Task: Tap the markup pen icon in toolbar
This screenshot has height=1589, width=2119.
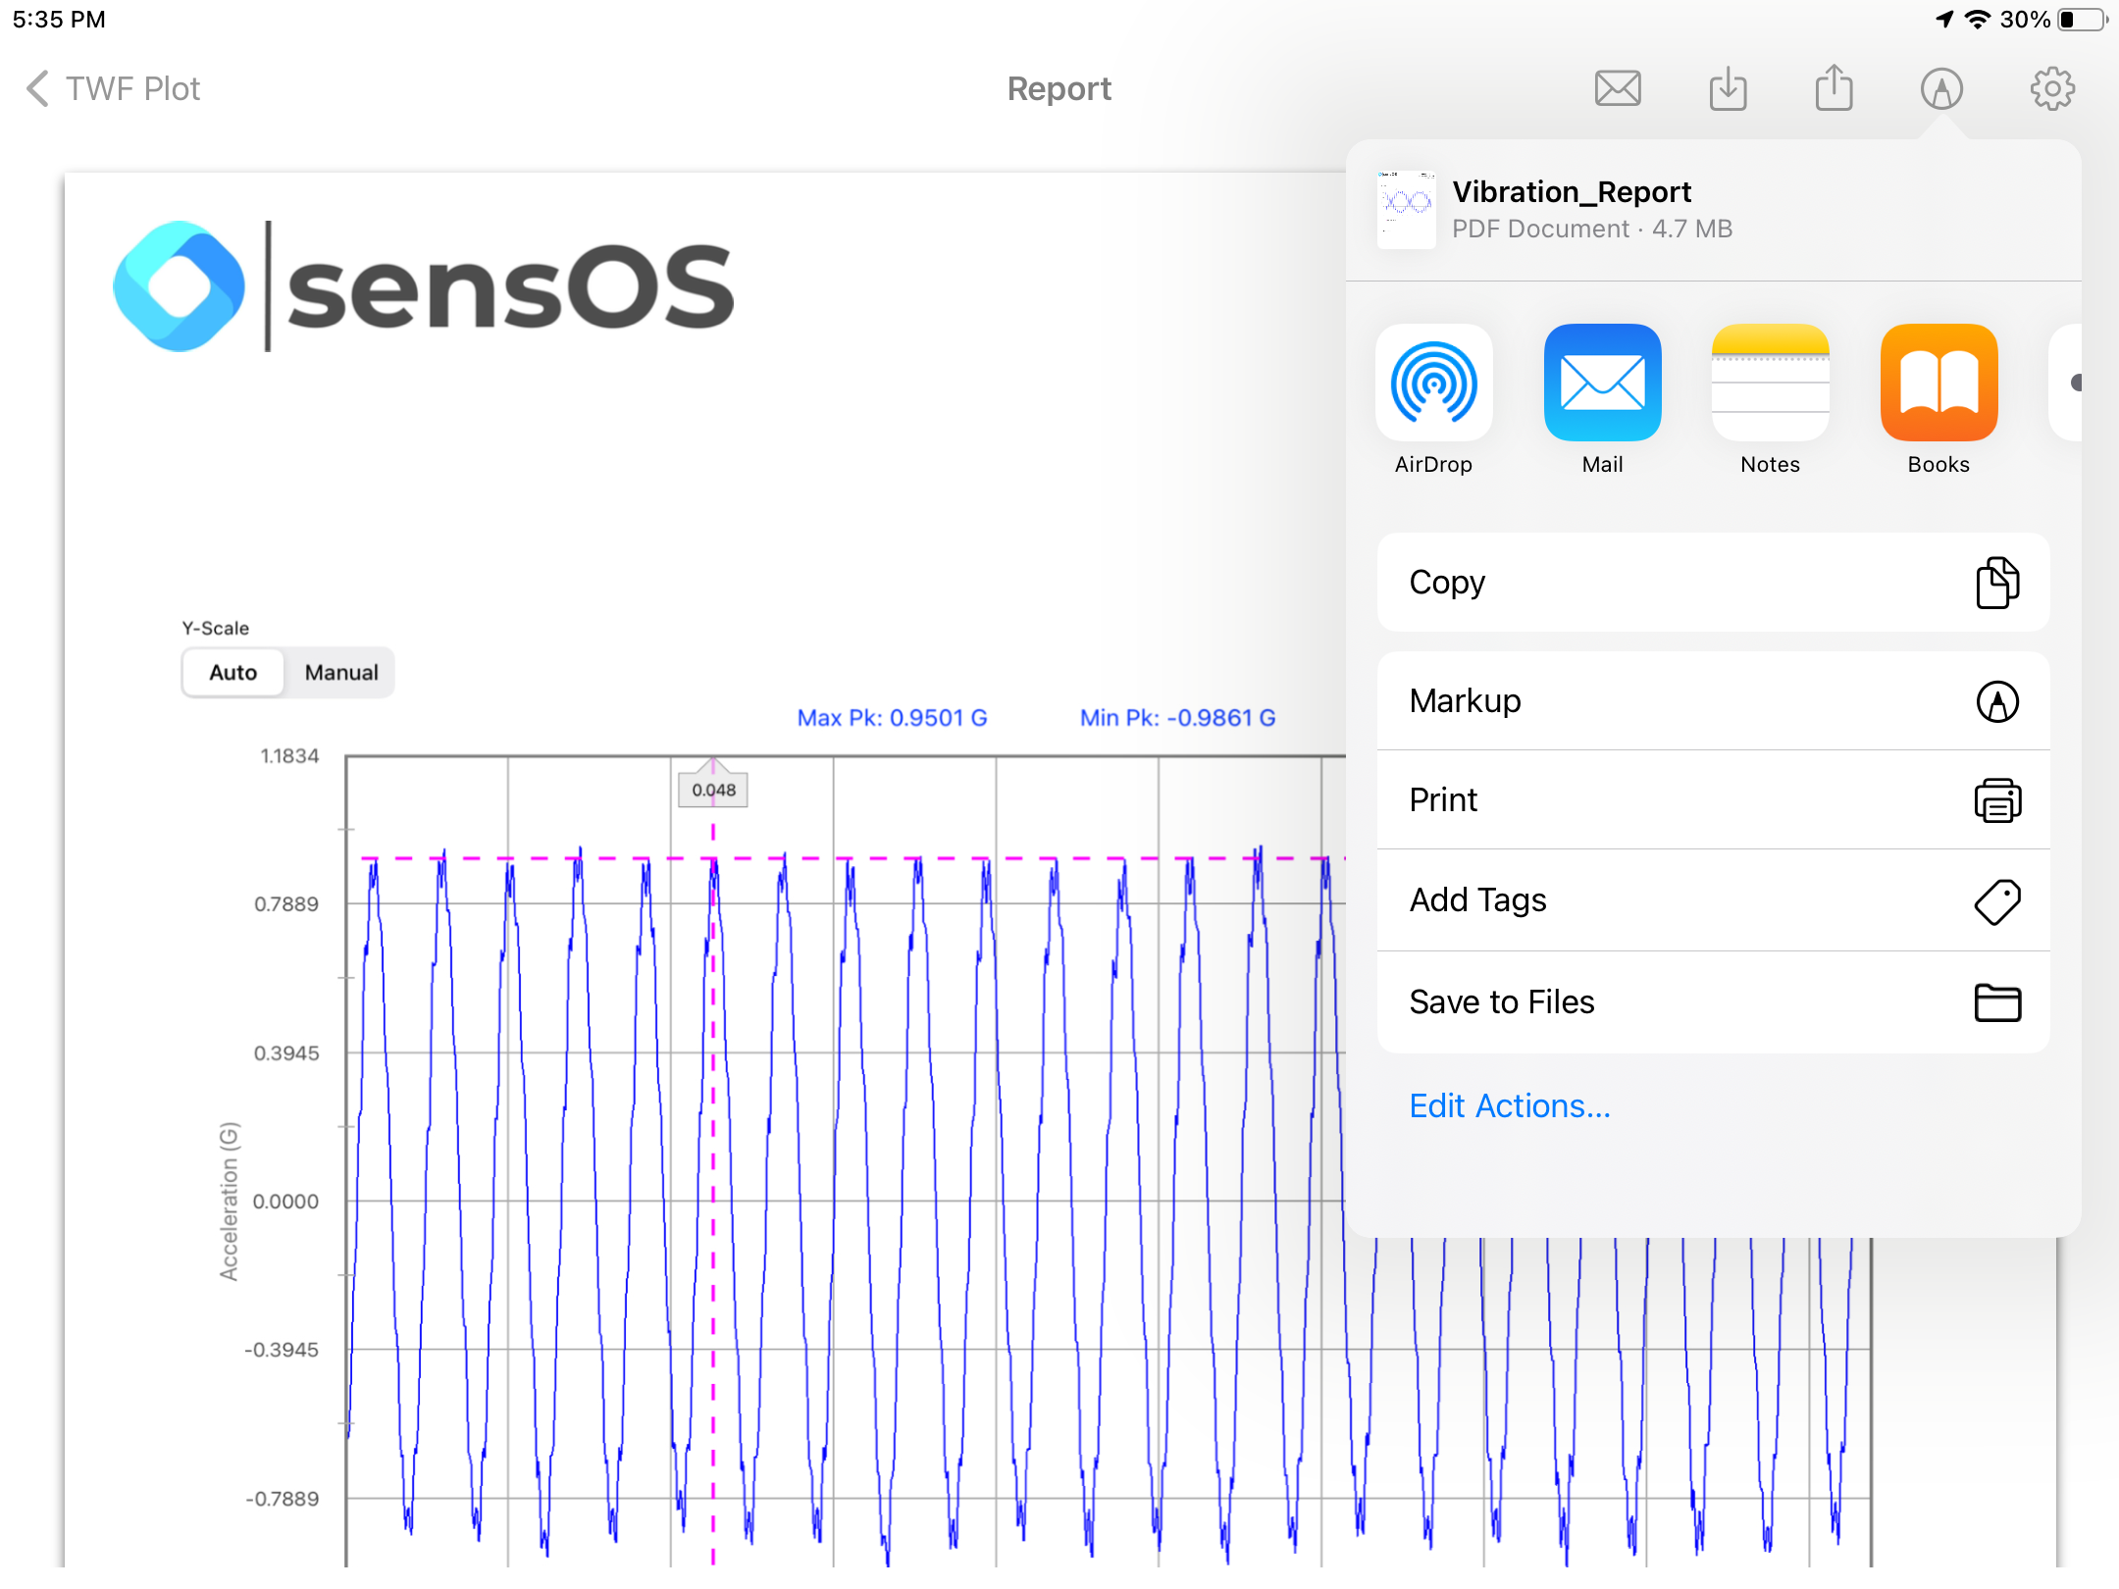Action: (1941, 89)
